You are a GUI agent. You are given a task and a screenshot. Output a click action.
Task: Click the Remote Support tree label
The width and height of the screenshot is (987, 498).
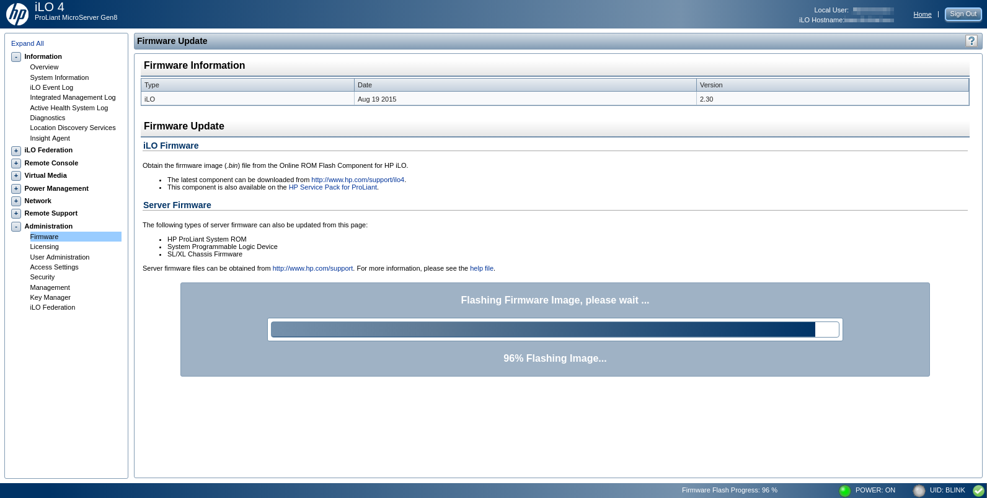[51, 213]
